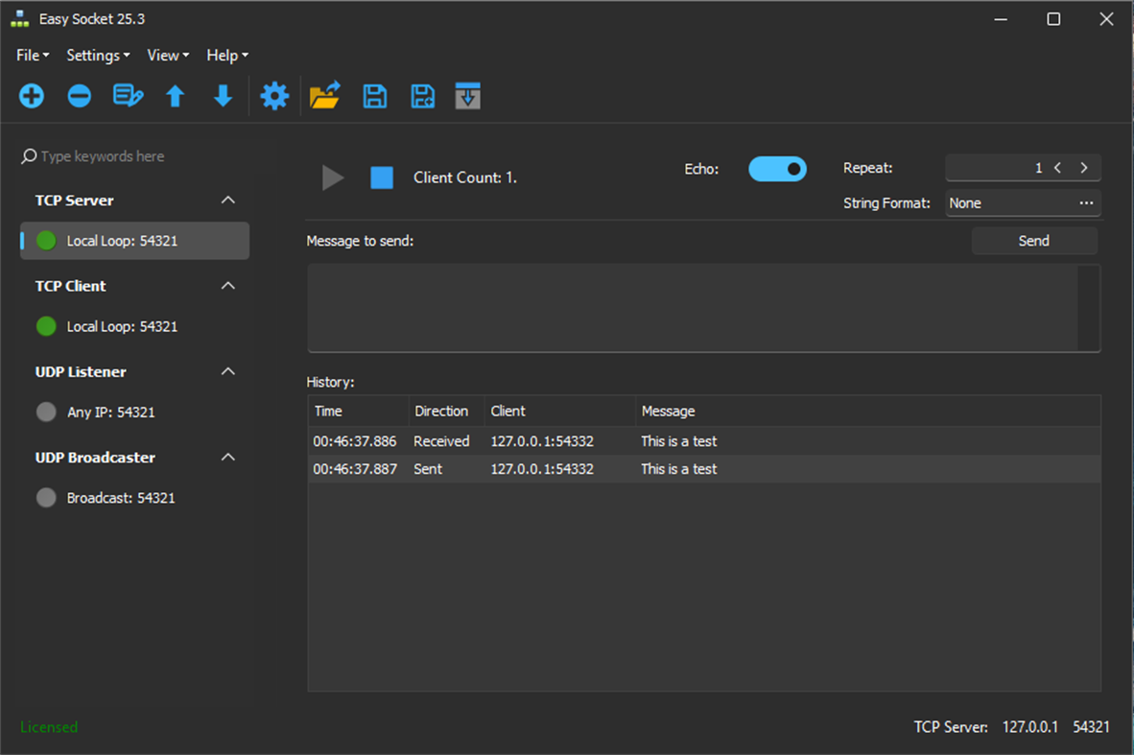Click timestamp 00:46:37.886 cell
The height and width of the screenshot is (755, 1134).
click(x=354, y=441)
